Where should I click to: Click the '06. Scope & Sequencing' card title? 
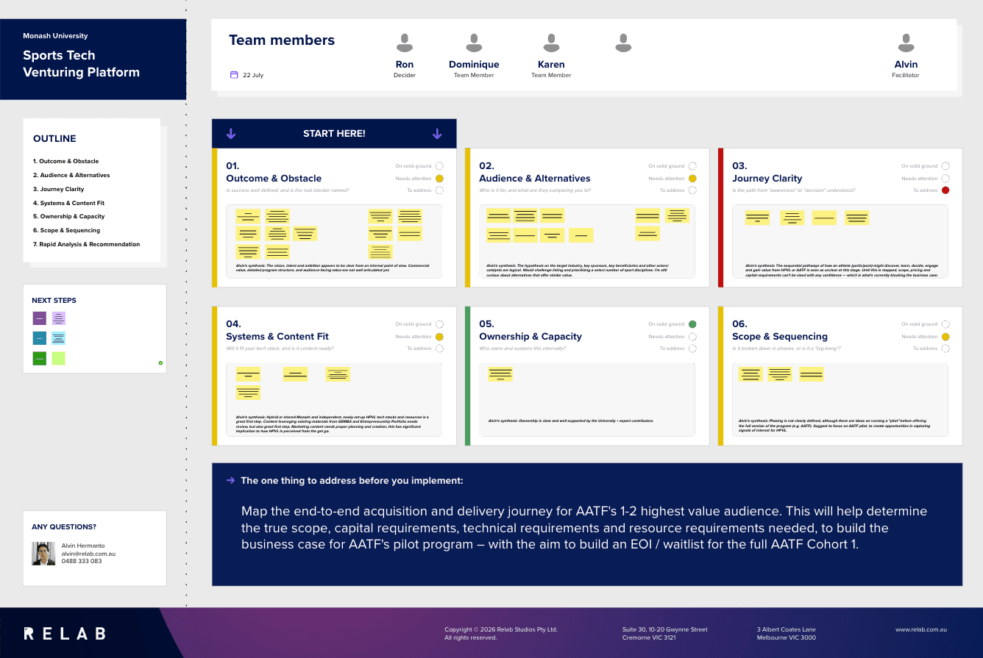coord(780,330)
